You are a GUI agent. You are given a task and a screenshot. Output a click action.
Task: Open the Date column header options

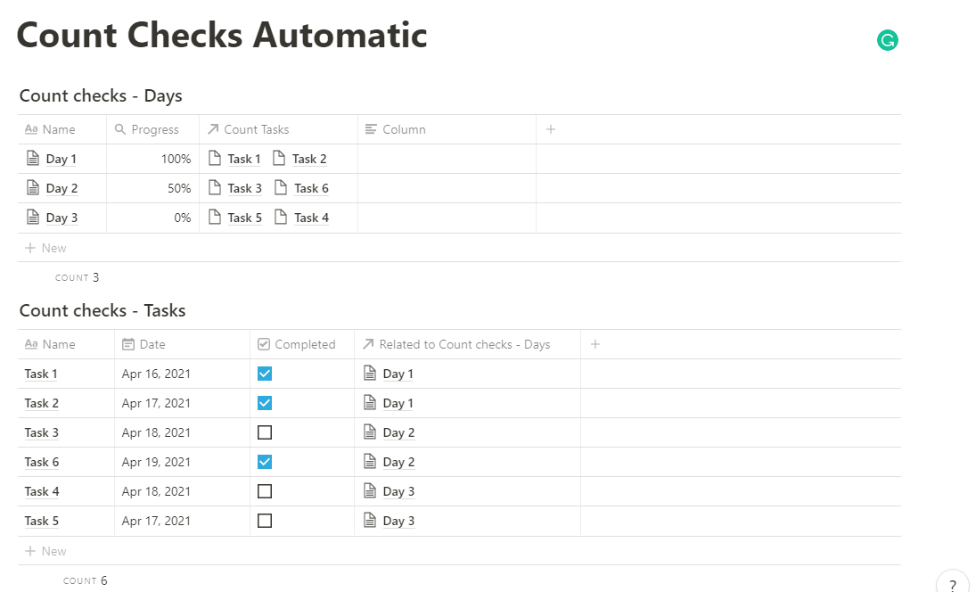coord(152,344)
